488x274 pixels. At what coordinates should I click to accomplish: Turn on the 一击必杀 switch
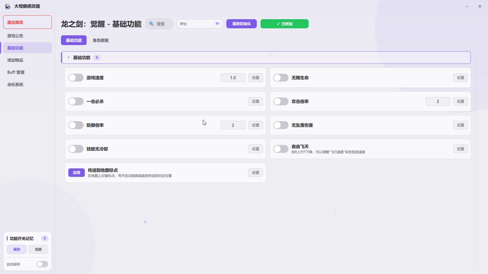click(76, 101)
